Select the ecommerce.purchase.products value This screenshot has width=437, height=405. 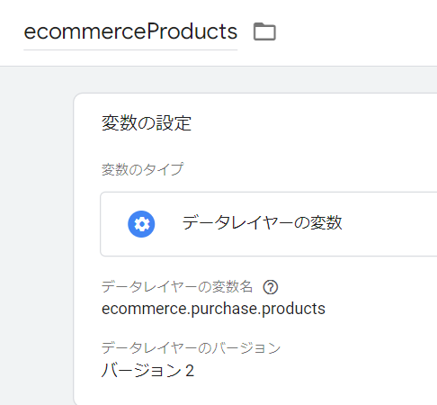point(213,309)
